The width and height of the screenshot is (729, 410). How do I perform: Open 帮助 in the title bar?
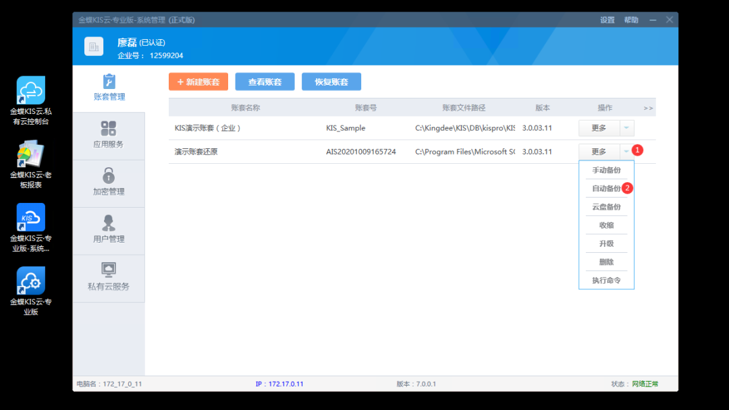pyautogui.click(x=631, y=20)
